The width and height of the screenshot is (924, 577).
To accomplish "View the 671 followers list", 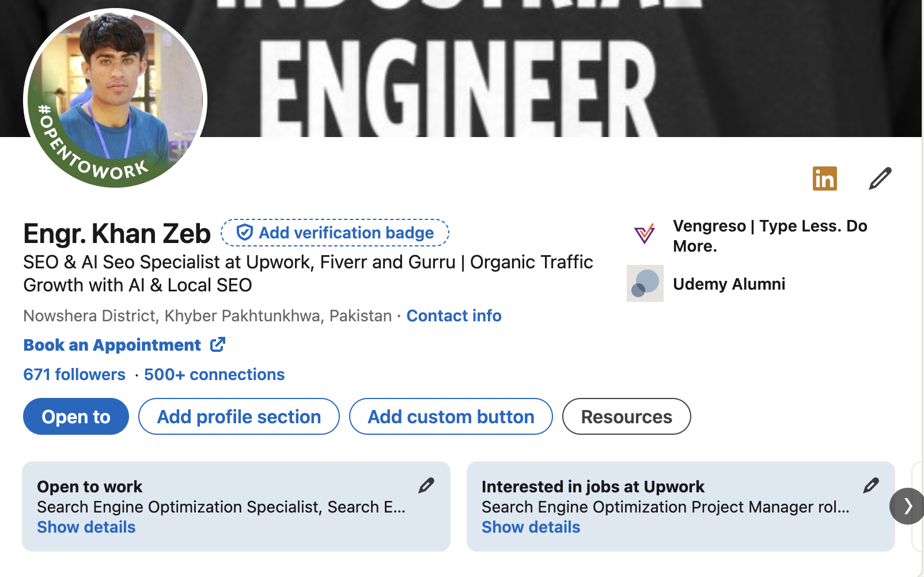I will [74, 374].
